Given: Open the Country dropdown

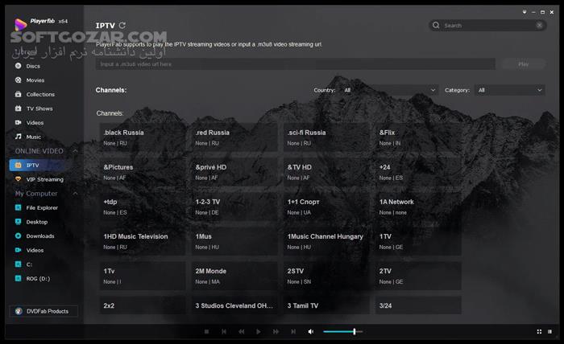Looking at the screenshot, I should 388,90.
